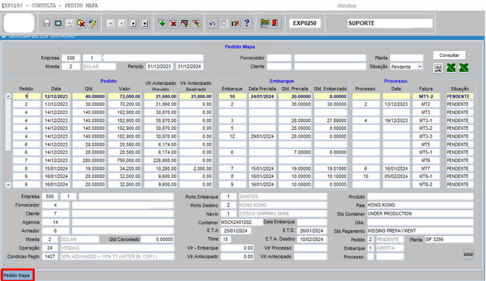Click the save diskette toolbar icon
This screenshot has height=281, width=486.
point(47,23)
